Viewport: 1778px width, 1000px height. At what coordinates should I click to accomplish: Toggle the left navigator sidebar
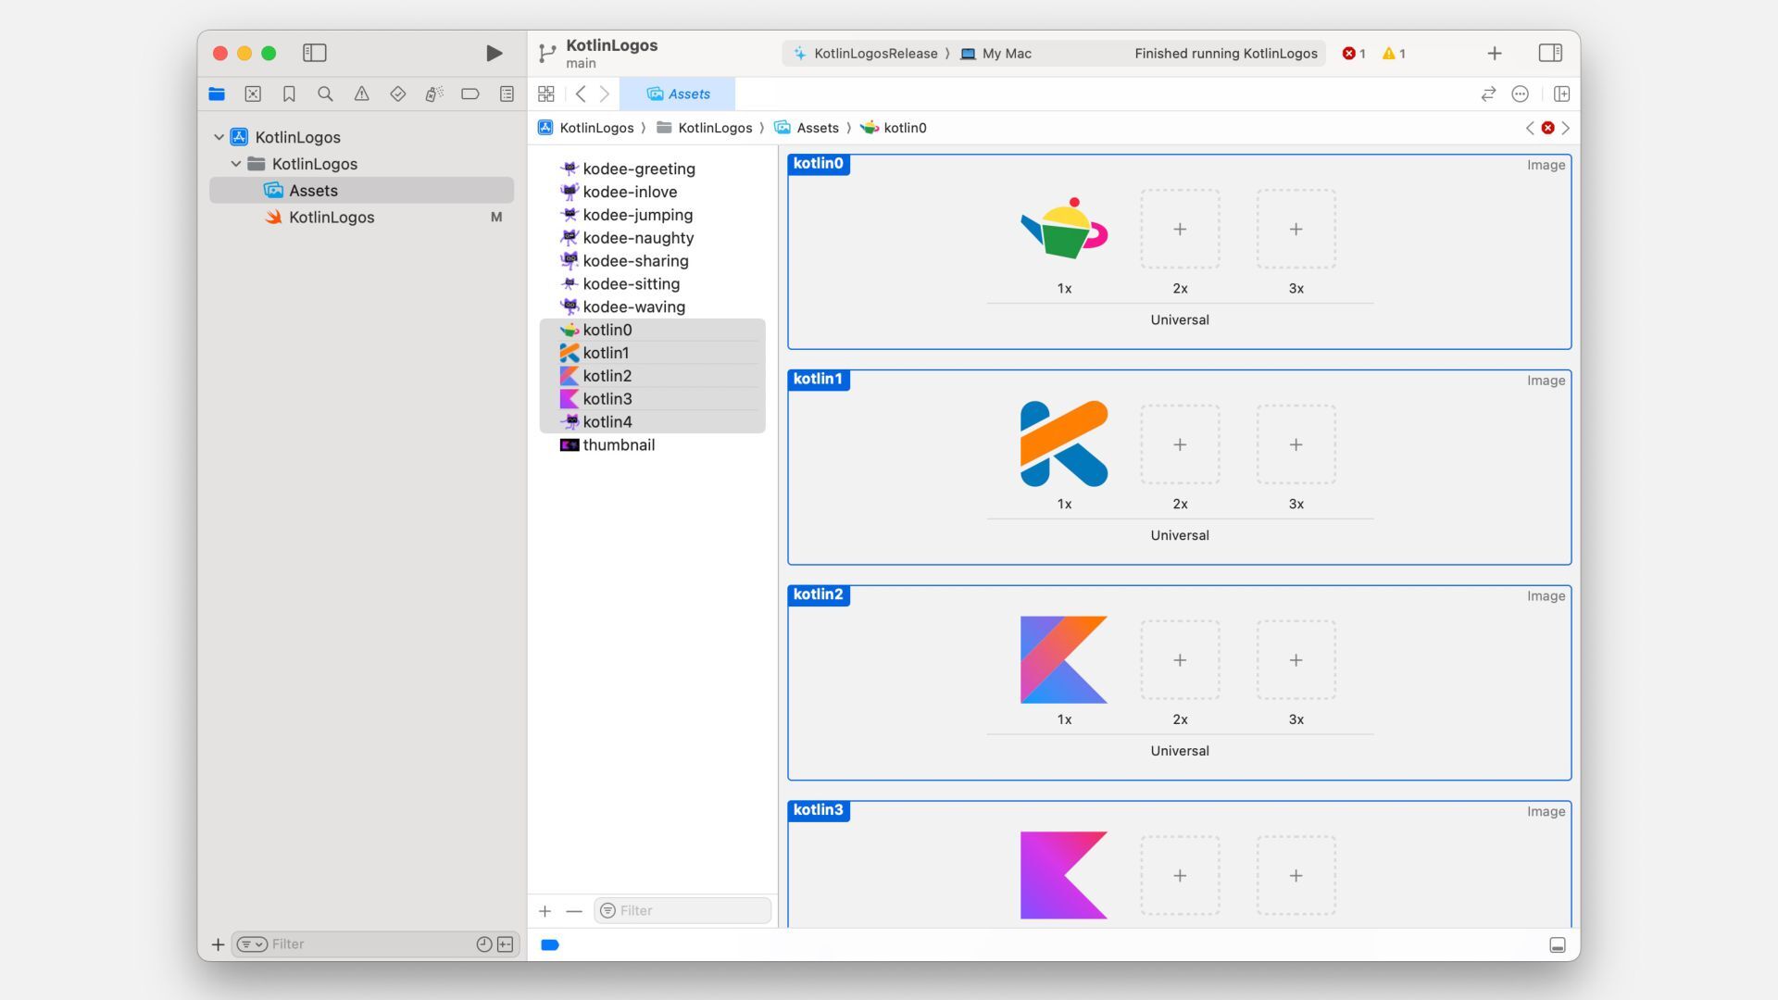point(315,54)
